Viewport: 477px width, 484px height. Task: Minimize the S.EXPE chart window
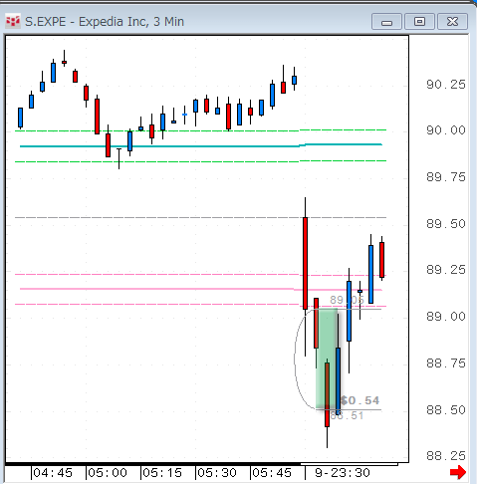point(386,22)
